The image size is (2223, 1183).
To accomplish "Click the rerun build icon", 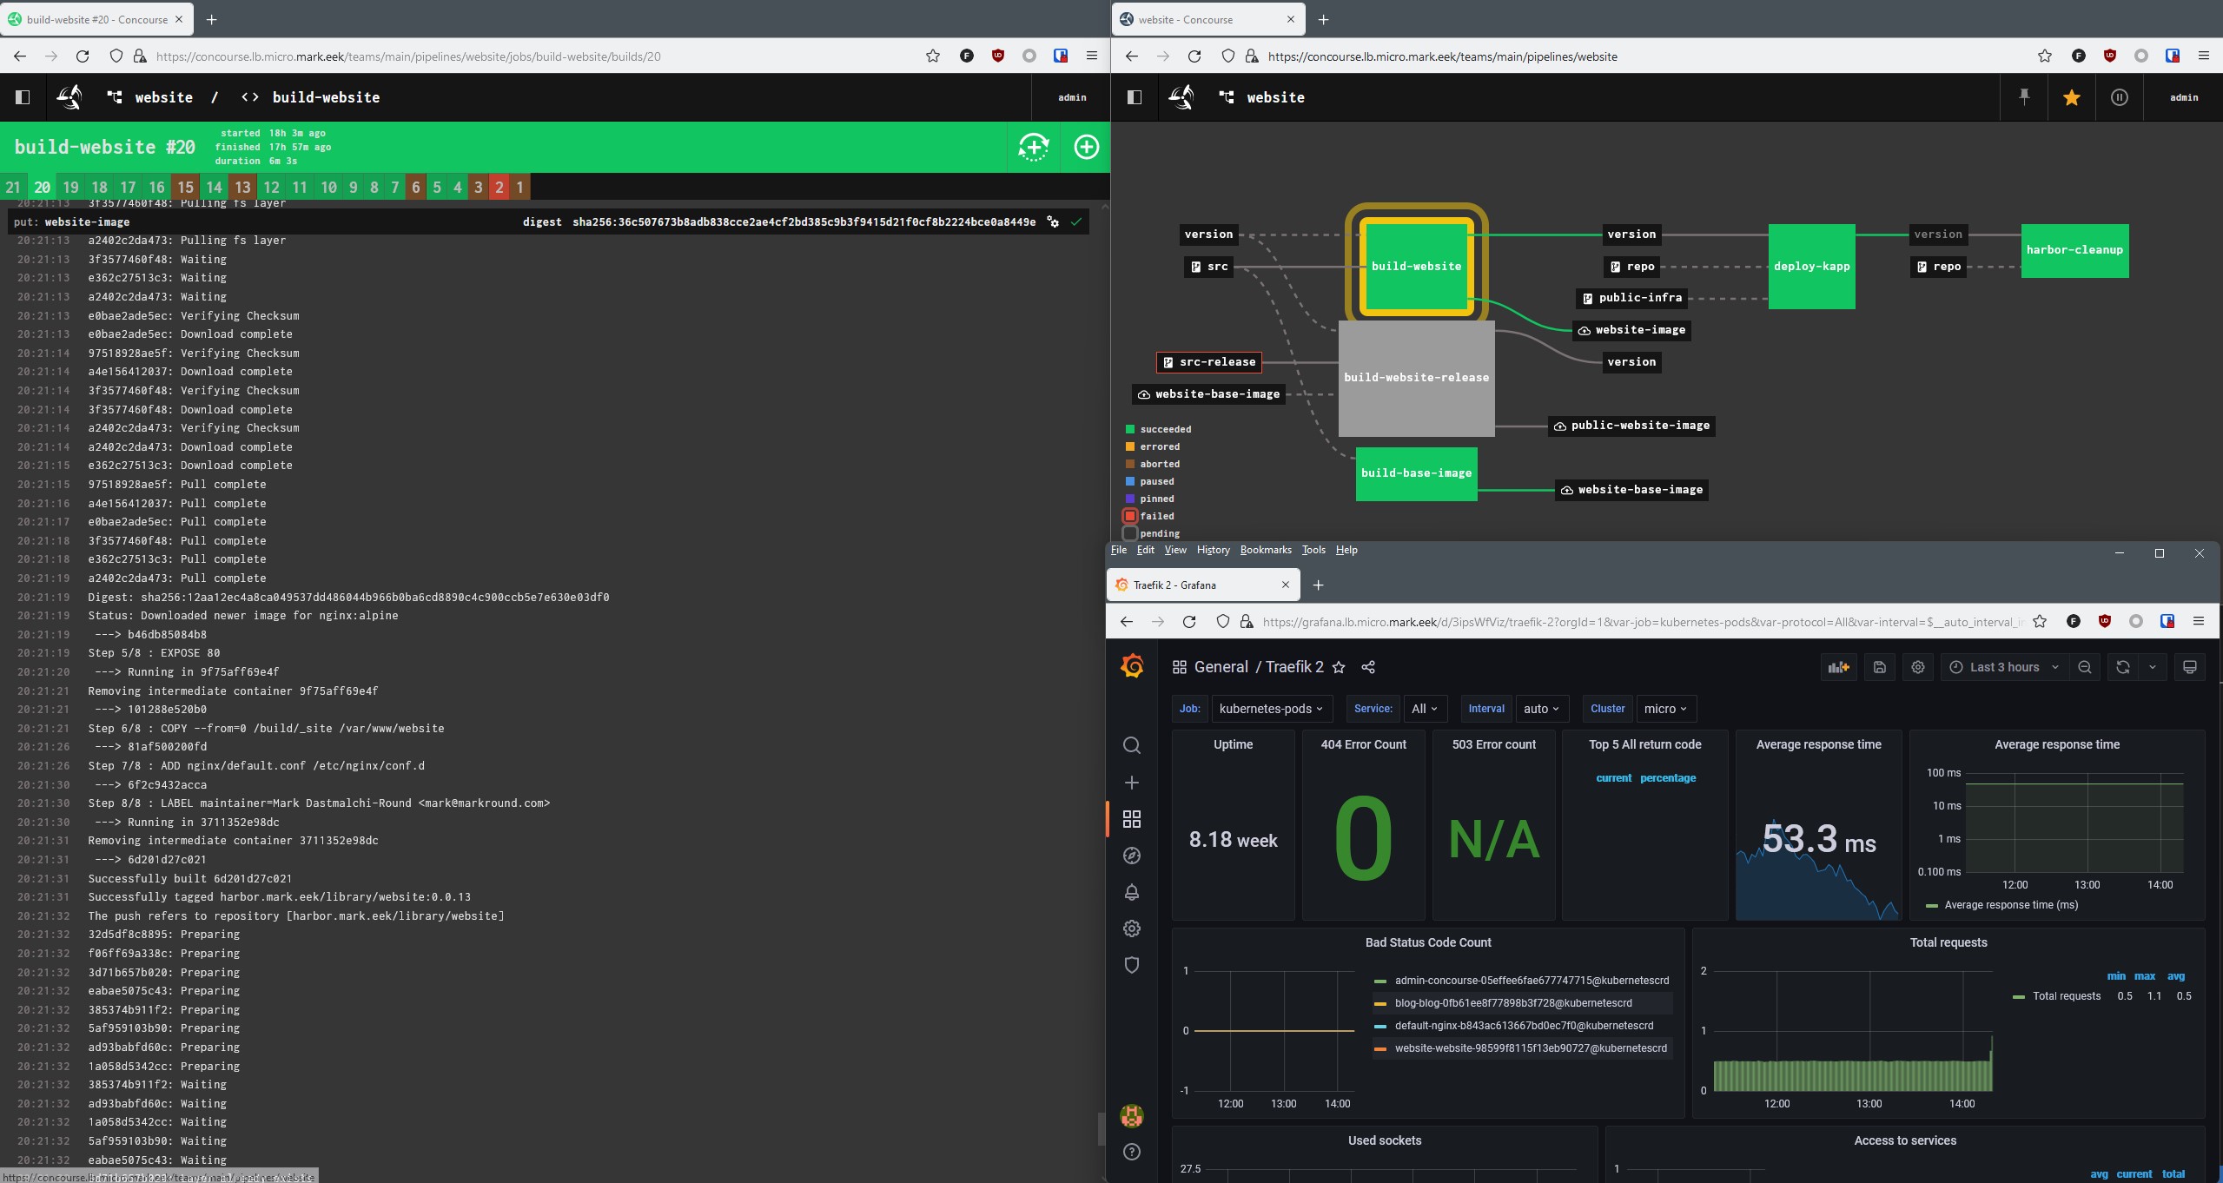I will 1033,147.
